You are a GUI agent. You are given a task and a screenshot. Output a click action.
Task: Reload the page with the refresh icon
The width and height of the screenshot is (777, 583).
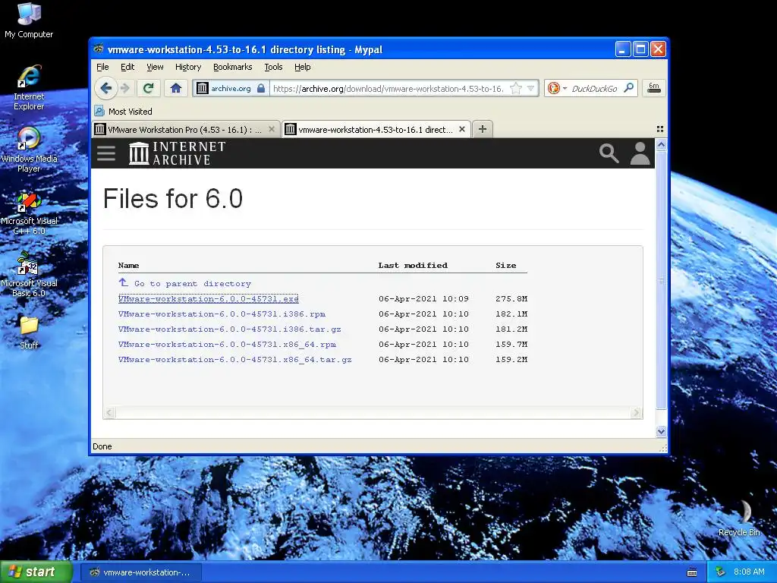pyautogui.click(x=148, y=88)
